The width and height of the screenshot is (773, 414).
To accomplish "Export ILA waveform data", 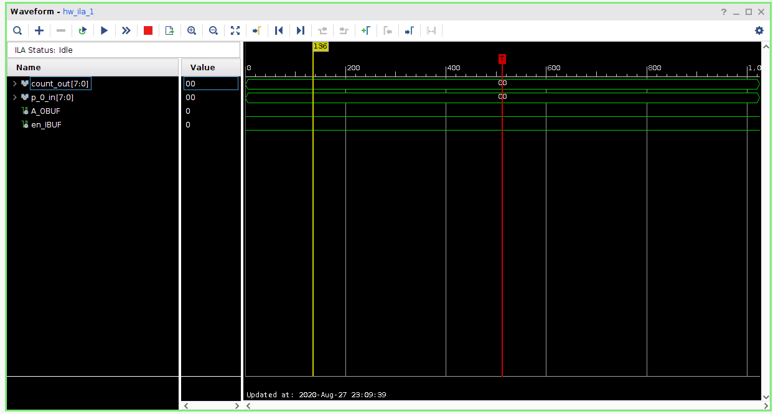I will (169, 30).
